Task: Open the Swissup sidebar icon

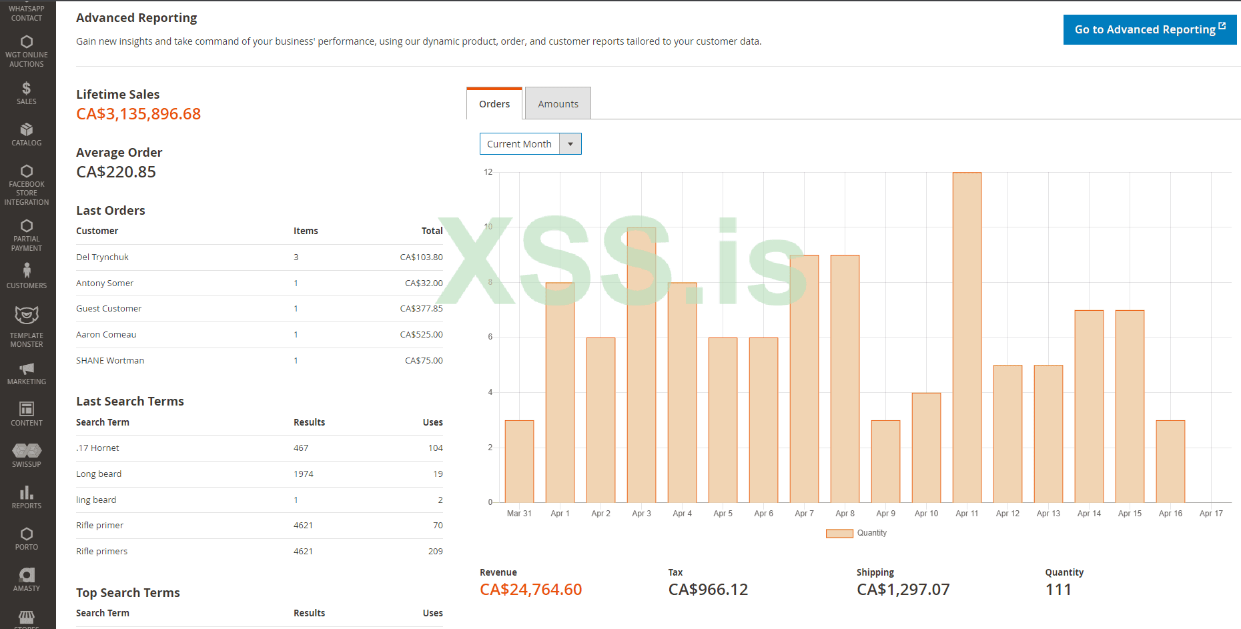Action: (27, 455)
